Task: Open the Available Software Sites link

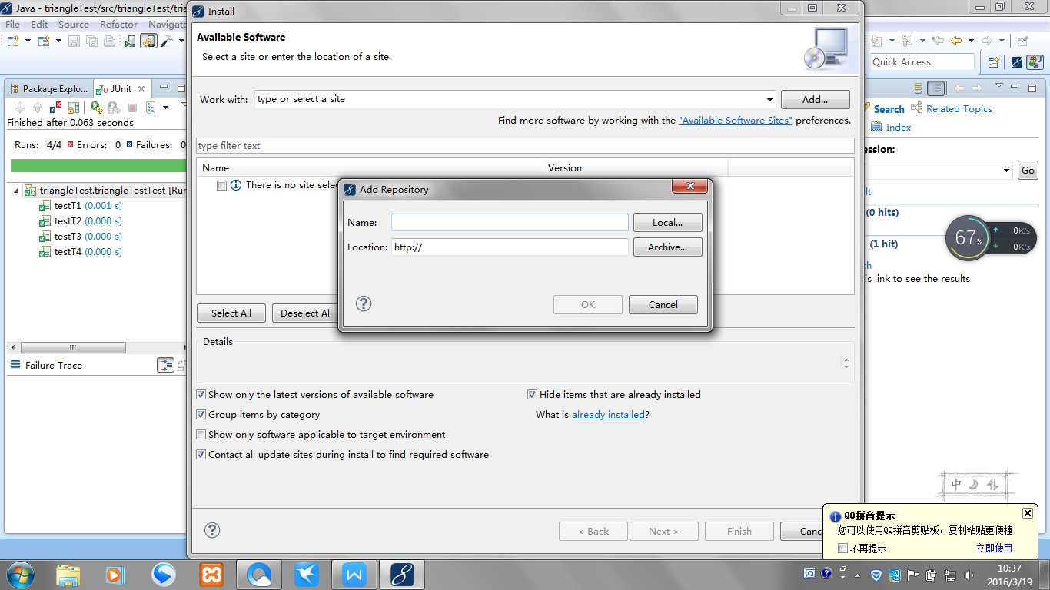Action: coord(736,121)
